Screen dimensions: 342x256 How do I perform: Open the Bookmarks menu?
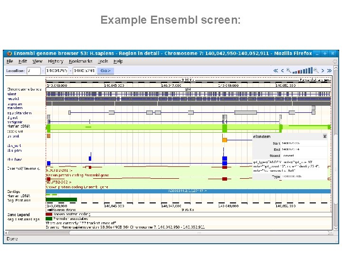tap(80, 61)
